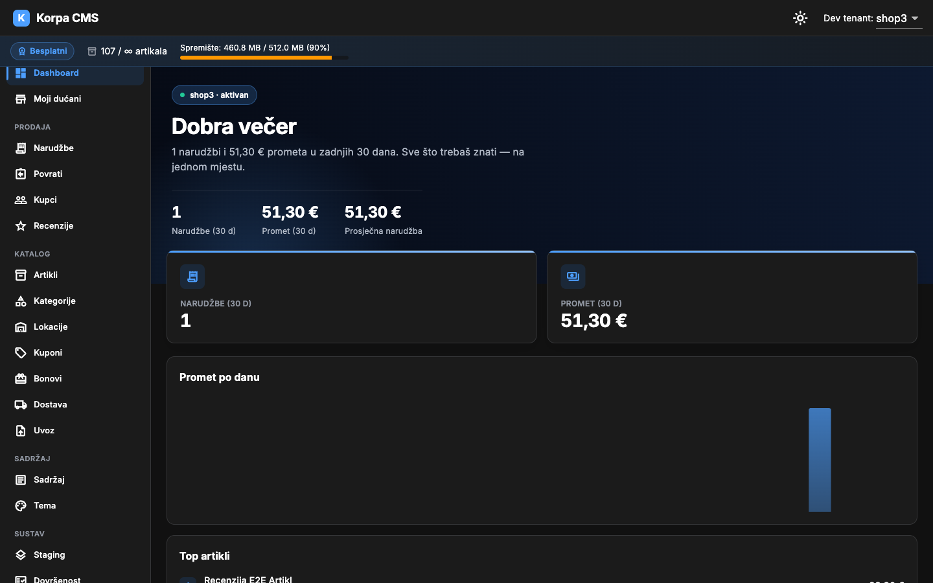This screenshot has width=933, height=583.
Task: Click the NARUDŽBE (30 D) card value 1
Action: (x=186, y=321)
